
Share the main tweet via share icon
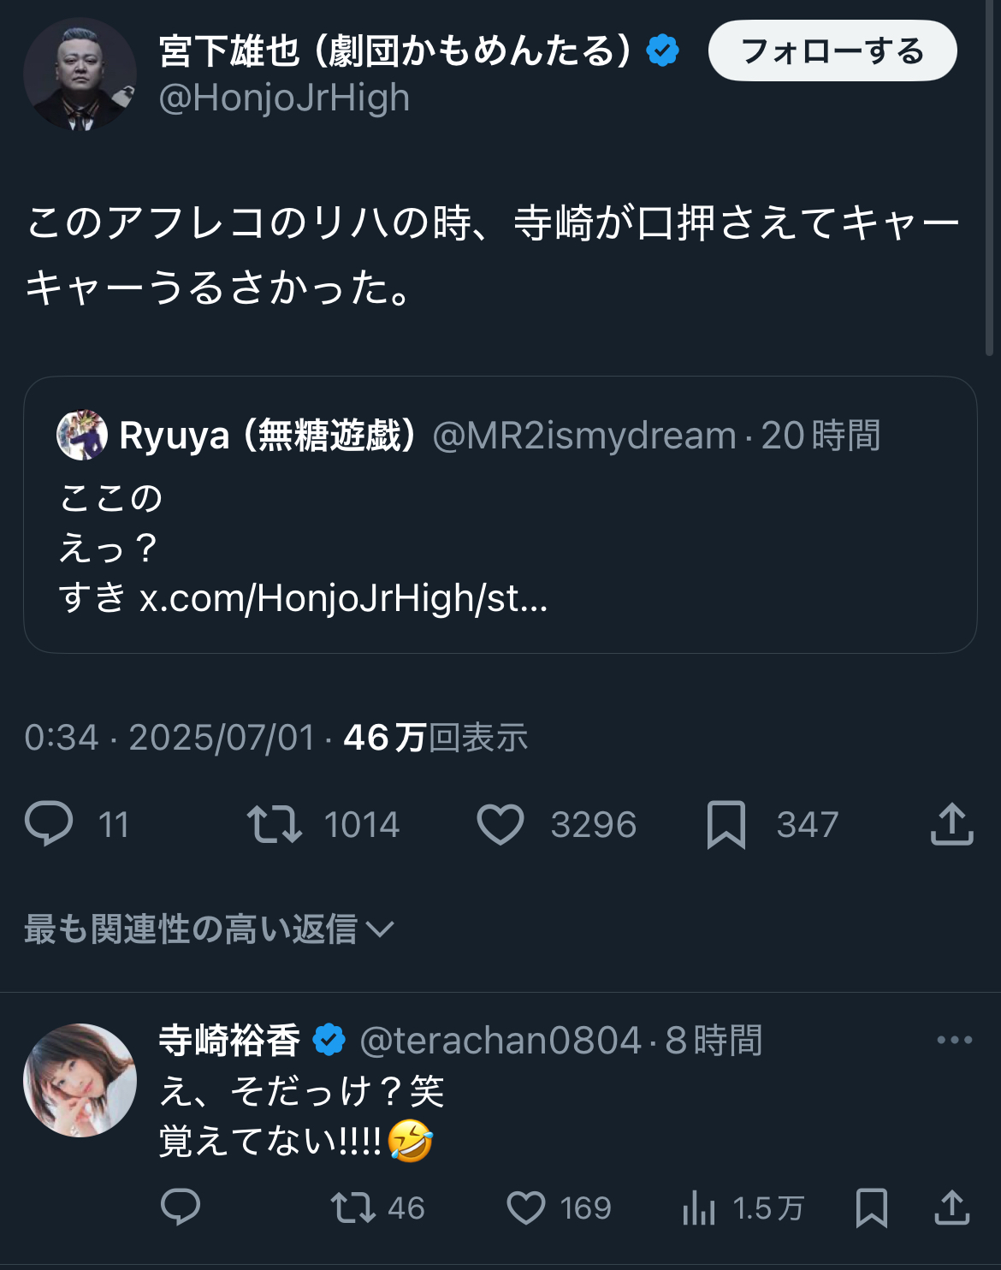click(x=952, y=824)
